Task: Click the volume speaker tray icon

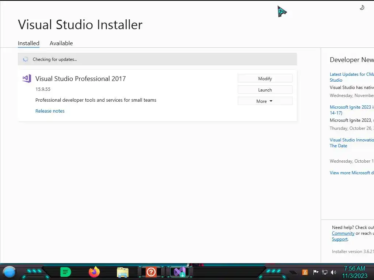Action: [333, 272]
